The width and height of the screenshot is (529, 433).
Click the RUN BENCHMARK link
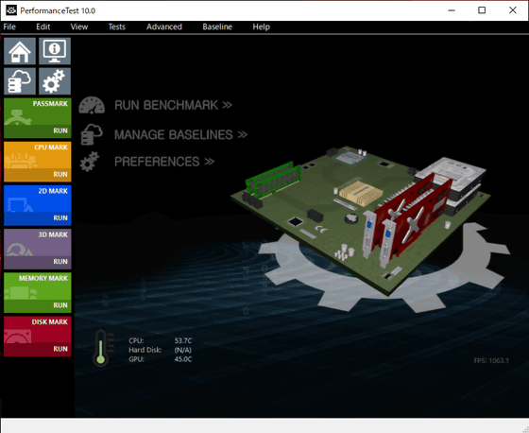point(173,105)
